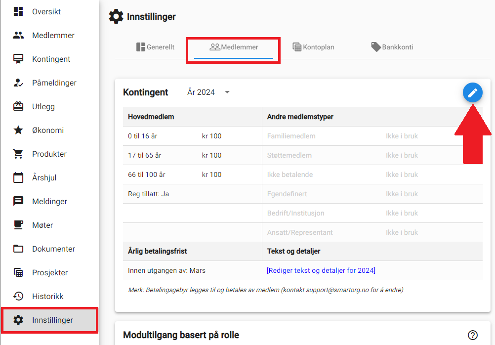Open Historikk in the sidebar menu
Viewport: 495px width, 345px height.
point(49,296)
